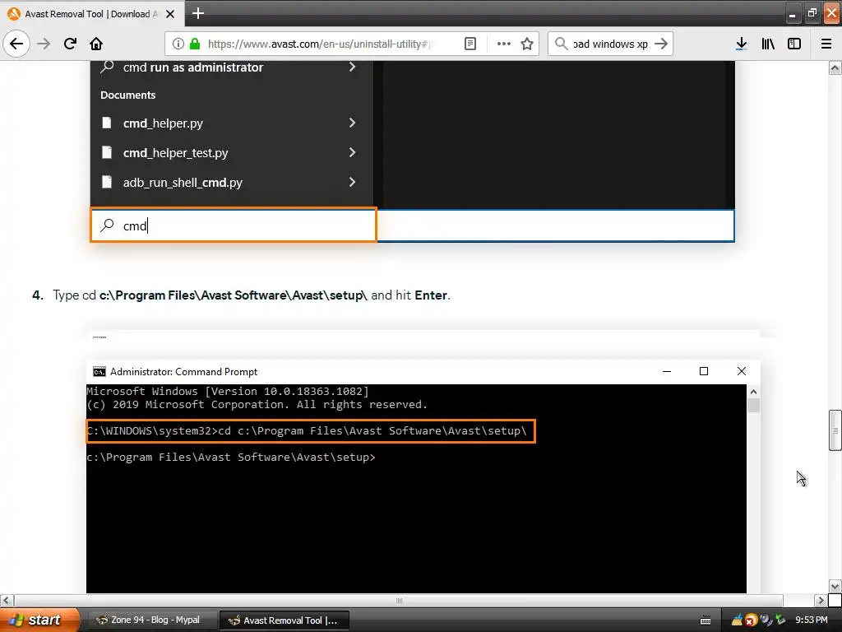Viewport: 842px width, 632px height.
Task: Close the Avast Removal Tool tab
Action: click(170, 14)
